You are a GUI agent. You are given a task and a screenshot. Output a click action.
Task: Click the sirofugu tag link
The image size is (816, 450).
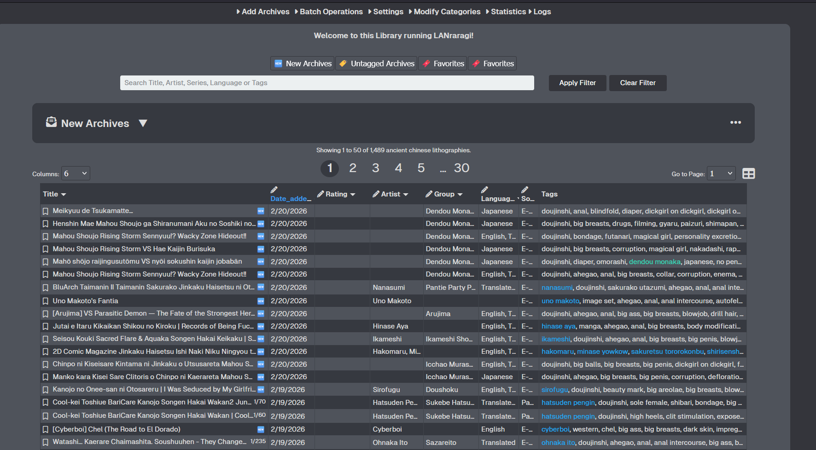pos(555,390)
